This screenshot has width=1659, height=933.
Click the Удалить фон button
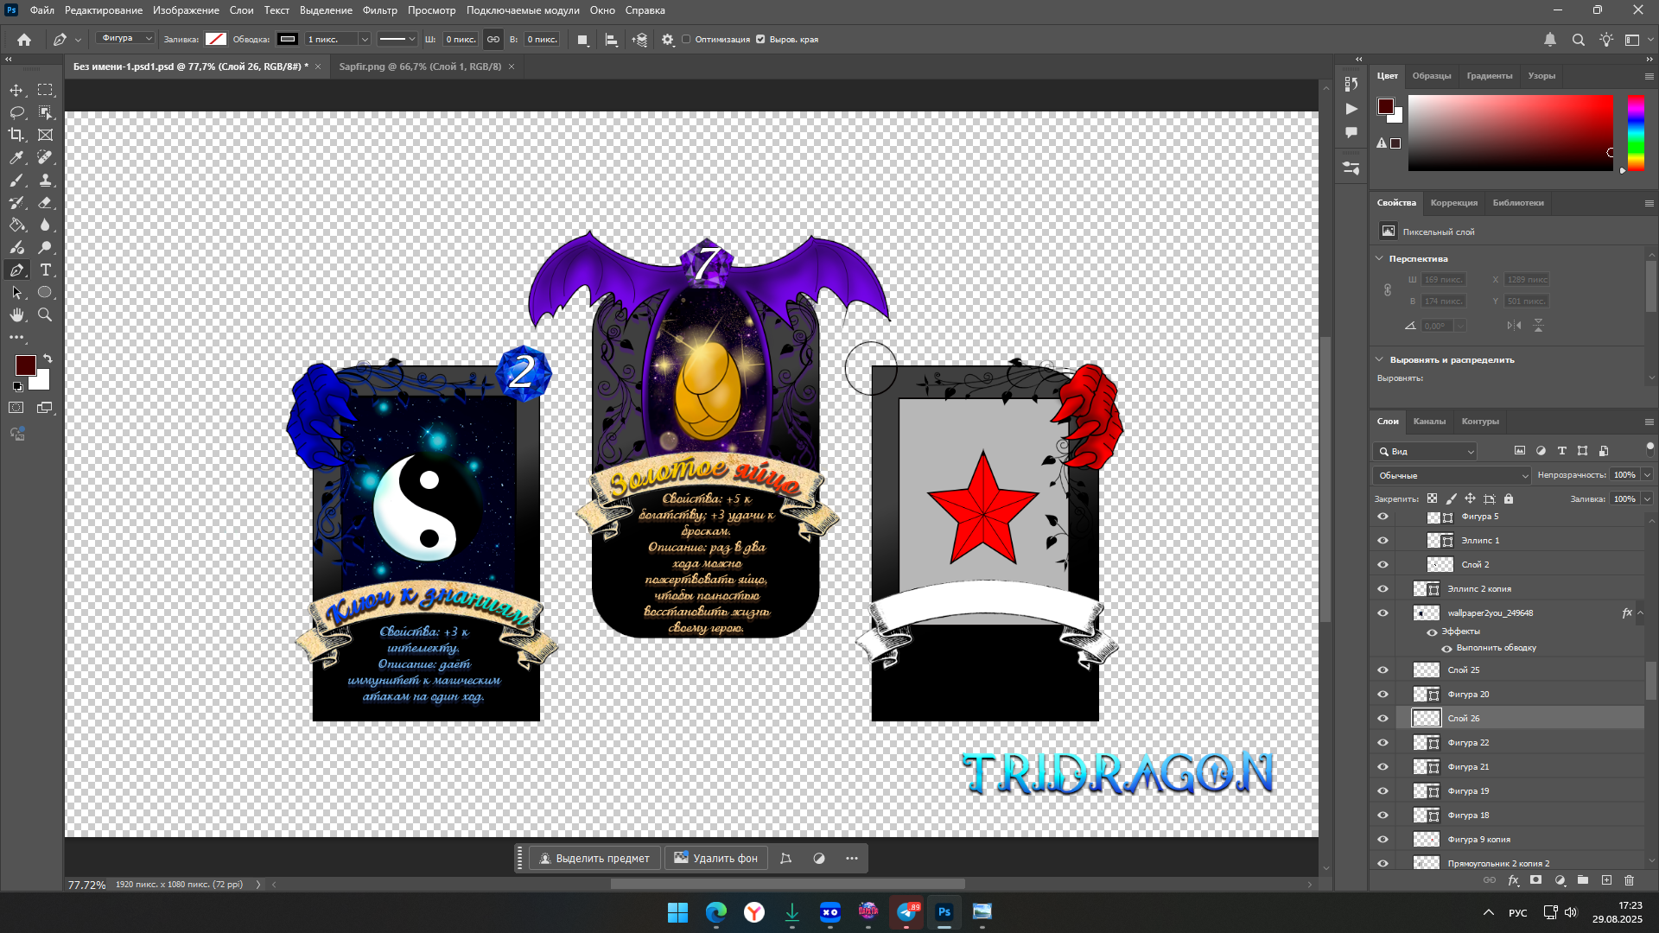(715, 858)
